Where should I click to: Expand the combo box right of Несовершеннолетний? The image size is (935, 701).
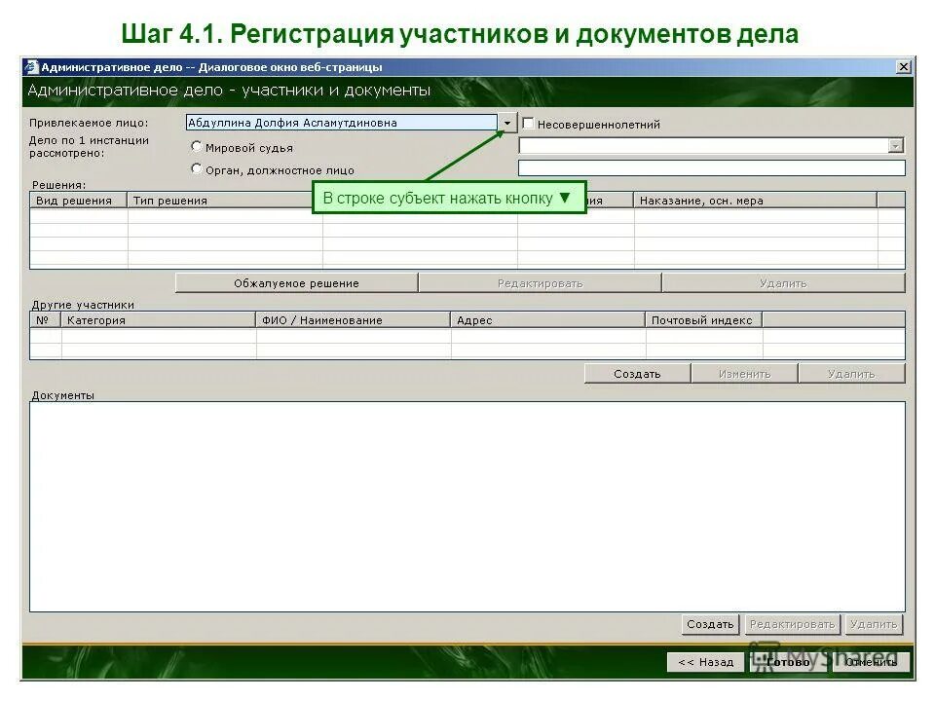coord(895,145)
